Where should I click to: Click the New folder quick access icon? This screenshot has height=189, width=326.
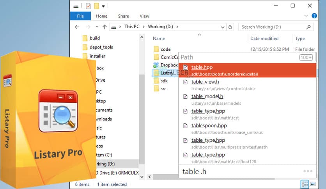pyautogui.click(x=96, y=6)
